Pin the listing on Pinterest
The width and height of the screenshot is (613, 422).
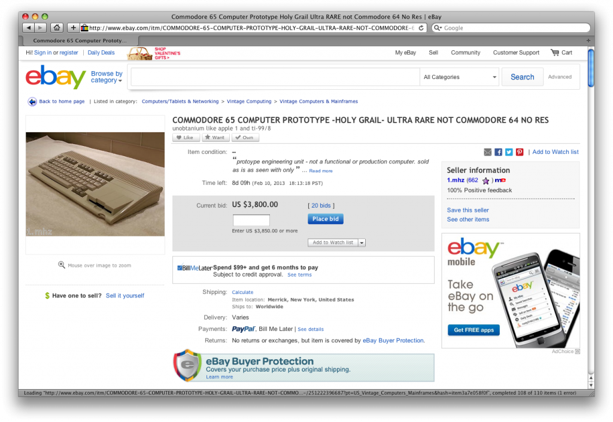pyautogui.click(x=520, y=152)
